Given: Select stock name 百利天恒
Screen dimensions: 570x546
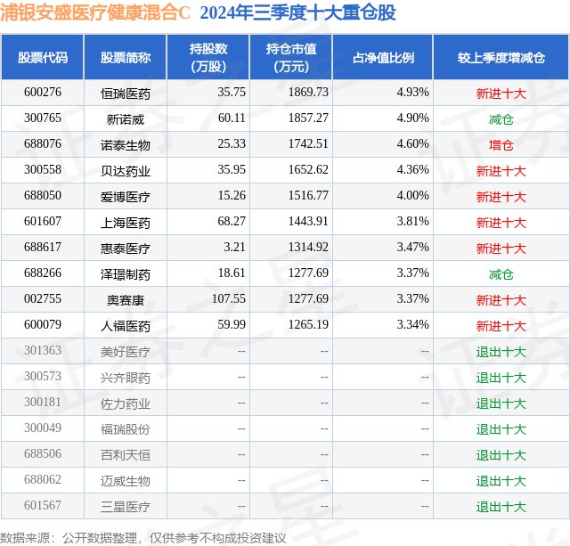Looking at the screenshot, I should 126,455.
